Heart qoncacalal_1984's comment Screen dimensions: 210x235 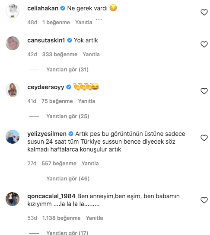point(204,200)
